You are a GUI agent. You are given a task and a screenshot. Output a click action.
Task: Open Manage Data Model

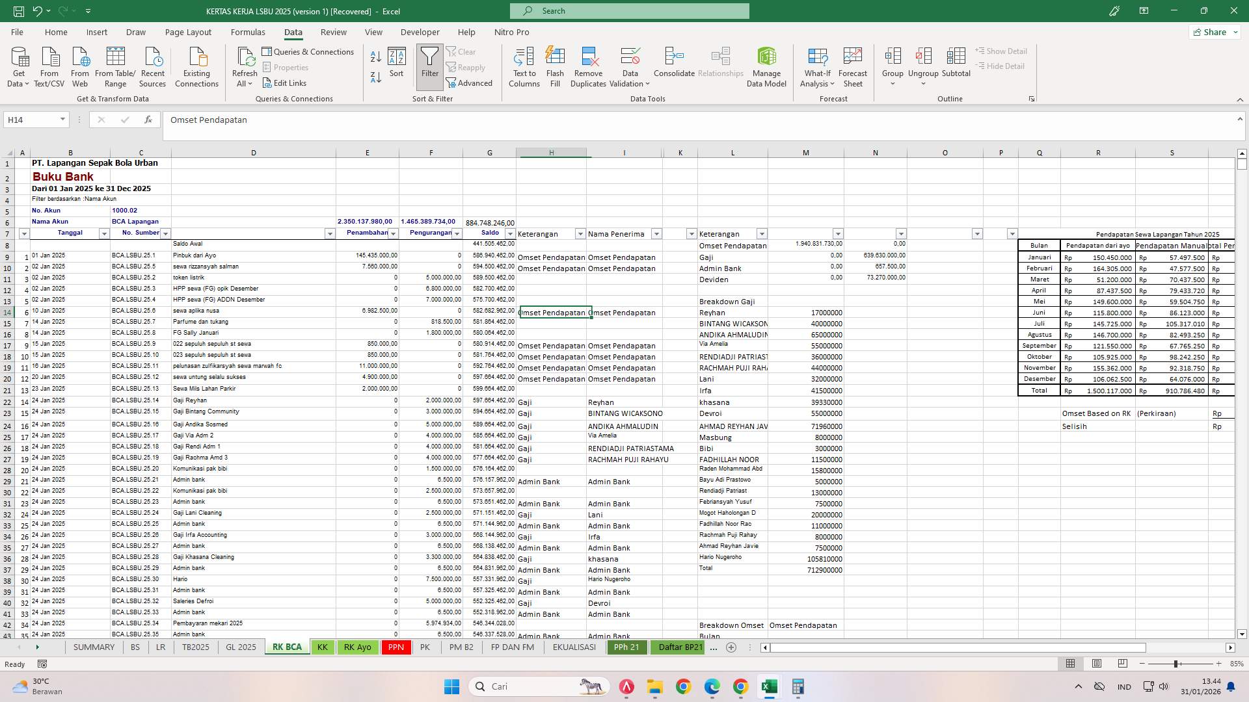coord(767,65)
